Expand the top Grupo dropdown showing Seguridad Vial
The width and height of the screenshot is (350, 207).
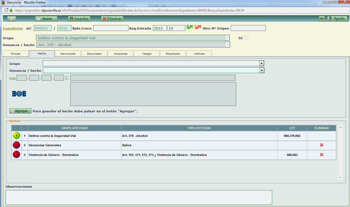227,38
